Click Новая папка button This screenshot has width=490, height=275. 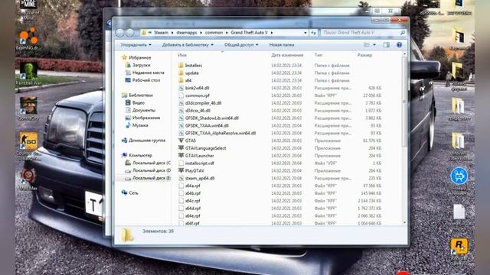click(x=282, y=45)
